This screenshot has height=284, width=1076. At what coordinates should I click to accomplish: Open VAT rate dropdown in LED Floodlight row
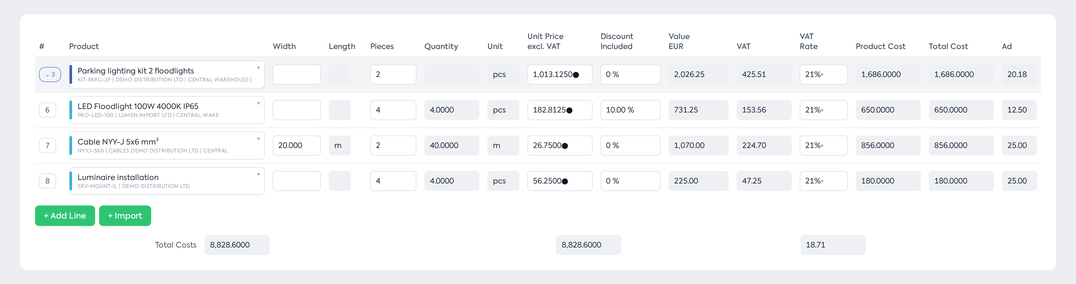pyautogui.click(x=823, y=110)
